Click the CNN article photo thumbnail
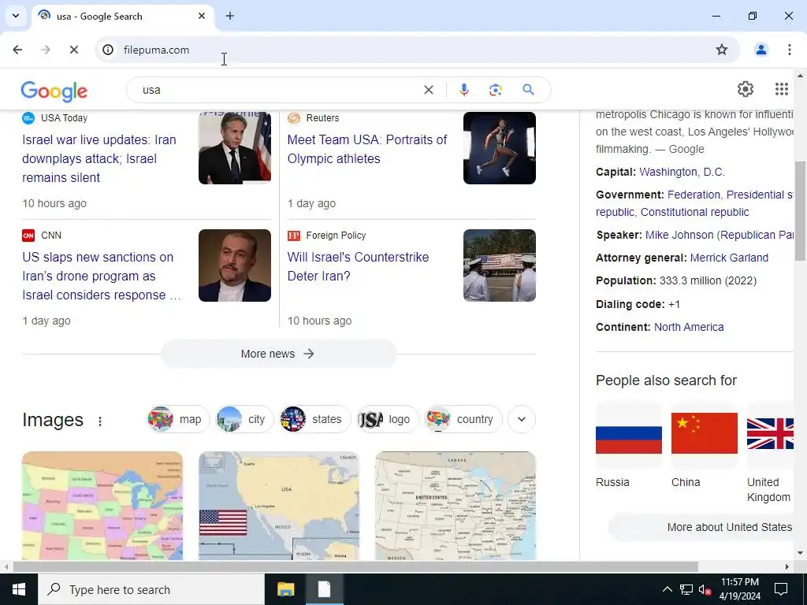Viewport: 807px width, 605px height. click(x=235, y=265)
